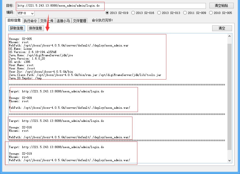Click the 'Useage: S2-005' line

20,39
